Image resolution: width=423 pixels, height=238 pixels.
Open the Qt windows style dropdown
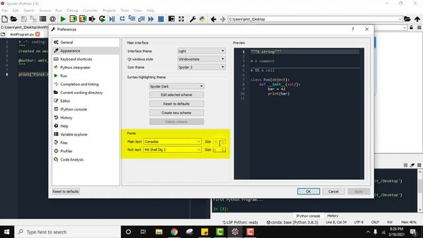point(202,59)
